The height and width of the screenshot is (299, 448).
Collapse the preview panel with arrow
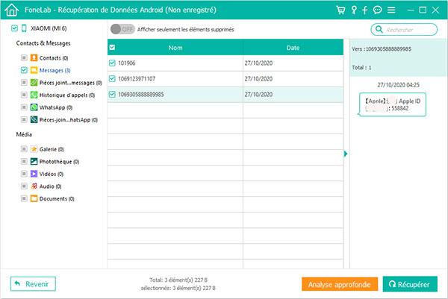[345, 154]
